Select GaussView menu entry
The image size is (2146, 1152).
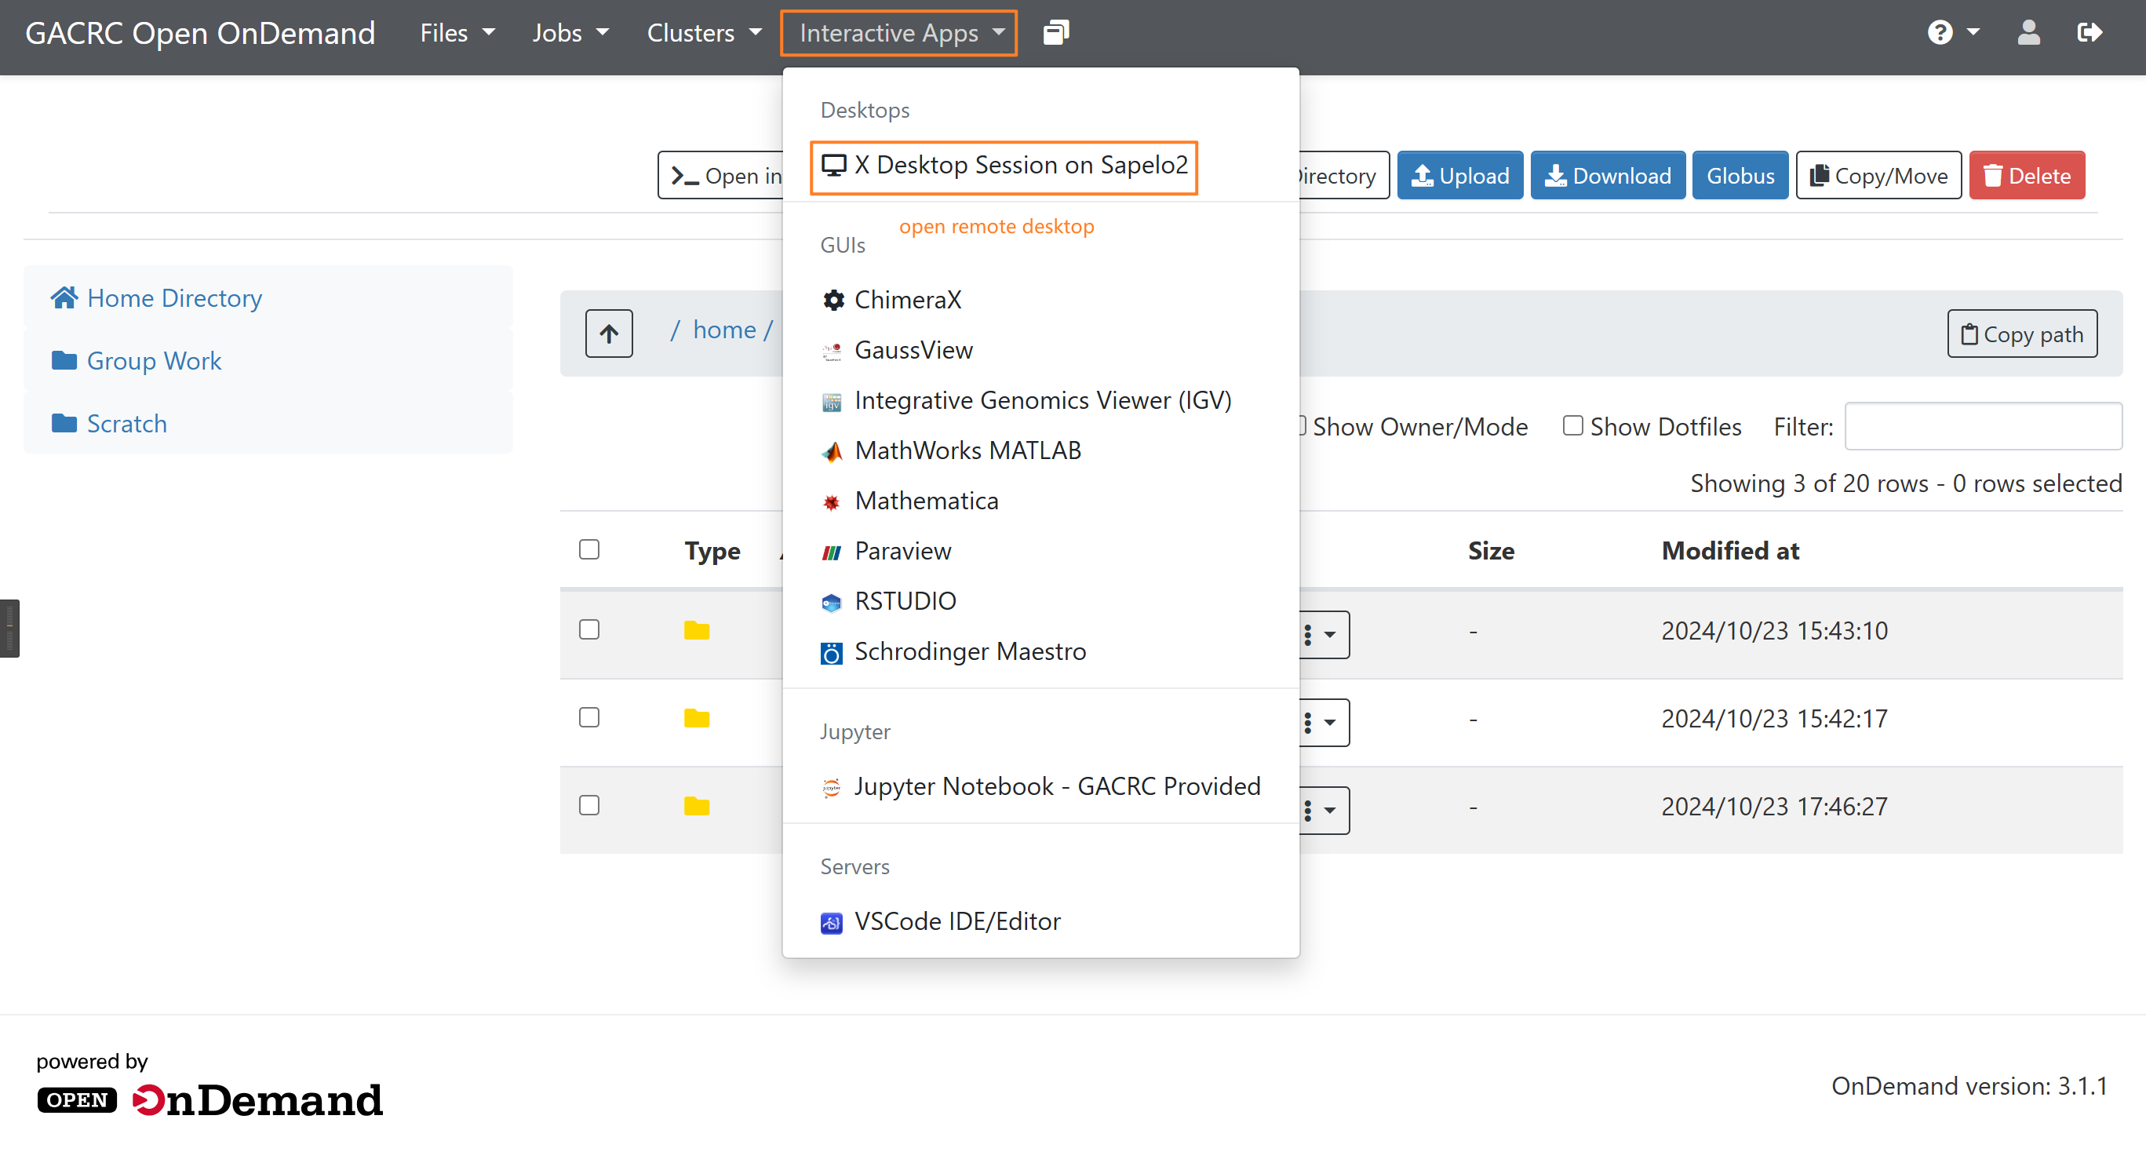tap(1041, 351)
